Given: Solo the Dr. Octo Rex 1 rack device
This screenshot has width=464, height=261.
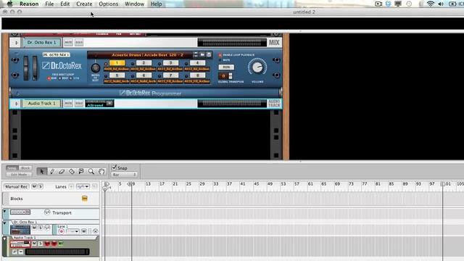Looking at the screenshot, I should [79, 43].
